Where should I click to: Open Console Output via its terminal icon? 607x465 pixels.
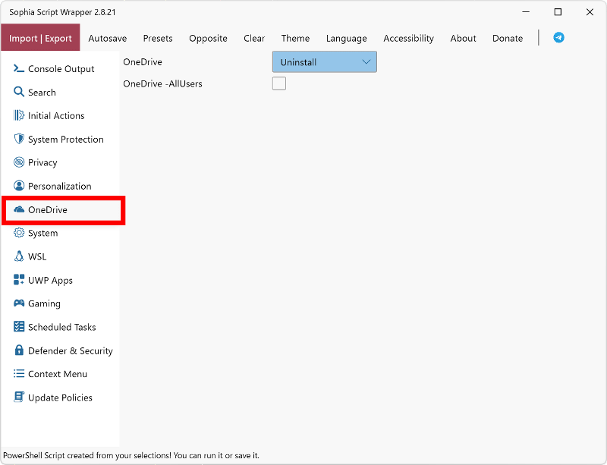click(19, 69)
